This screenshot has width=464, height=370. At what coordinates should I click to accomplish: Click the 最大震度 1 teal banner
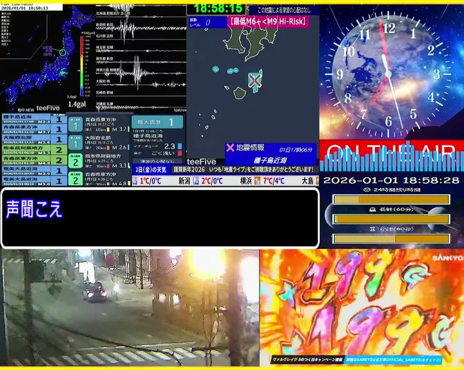tap(157, 122)
